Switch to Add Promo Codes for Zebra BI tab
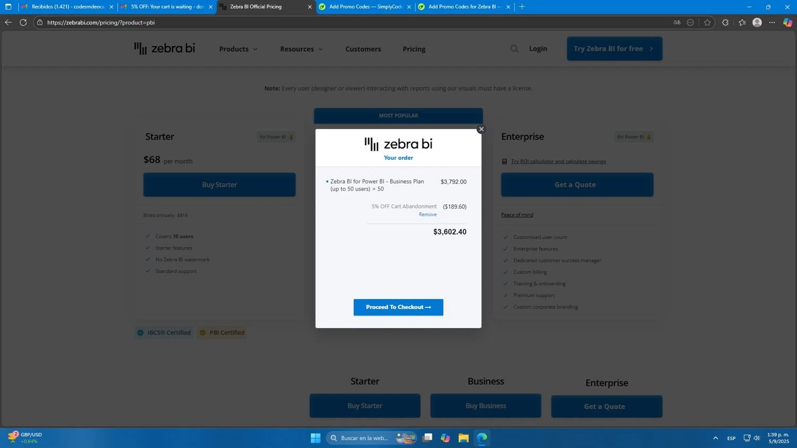This screenshot has height=448, width=797. coord(464,7)
